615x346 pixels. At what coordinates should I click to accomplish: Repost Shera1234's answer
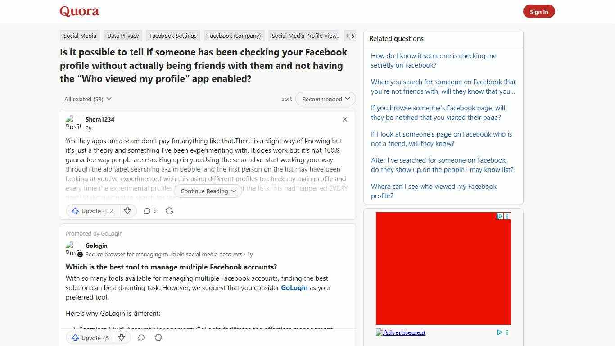[169, 210]
